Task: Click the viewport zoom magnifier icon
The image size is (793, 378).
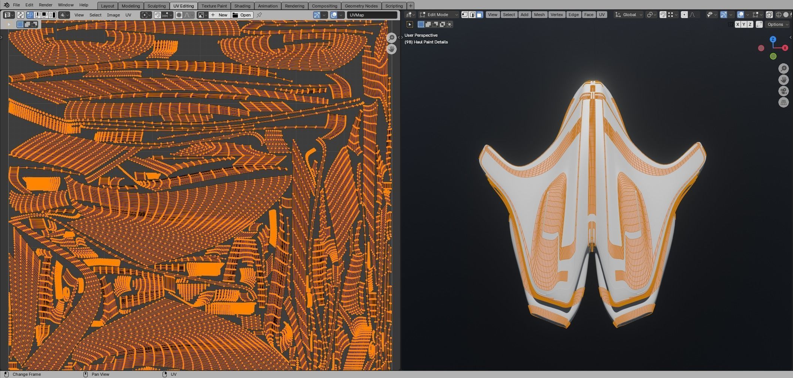Action: [783, 69]
